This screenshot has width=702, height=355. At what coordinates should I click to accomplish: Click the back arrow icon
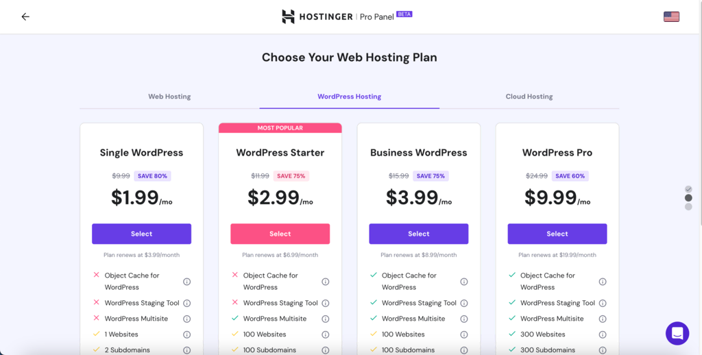(x=25, y=16)
